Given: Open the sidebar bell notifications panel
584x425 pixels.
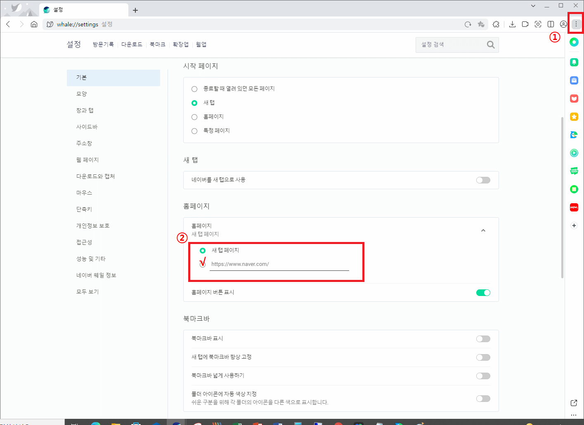Looking at the screenshot, I should point(574,62).
